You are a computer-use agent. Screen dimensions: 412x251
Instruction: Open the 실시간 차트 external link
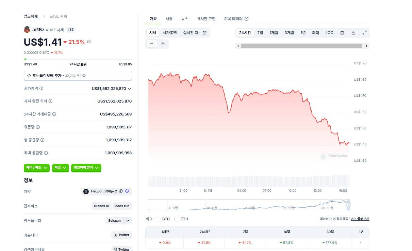tap(195, 33)
